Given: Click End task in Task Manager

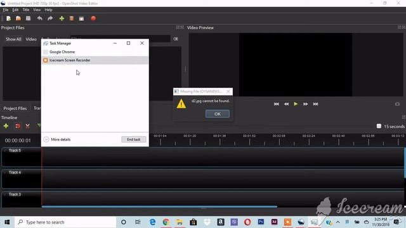Looking at the screenshot, I should click(134, 139).
